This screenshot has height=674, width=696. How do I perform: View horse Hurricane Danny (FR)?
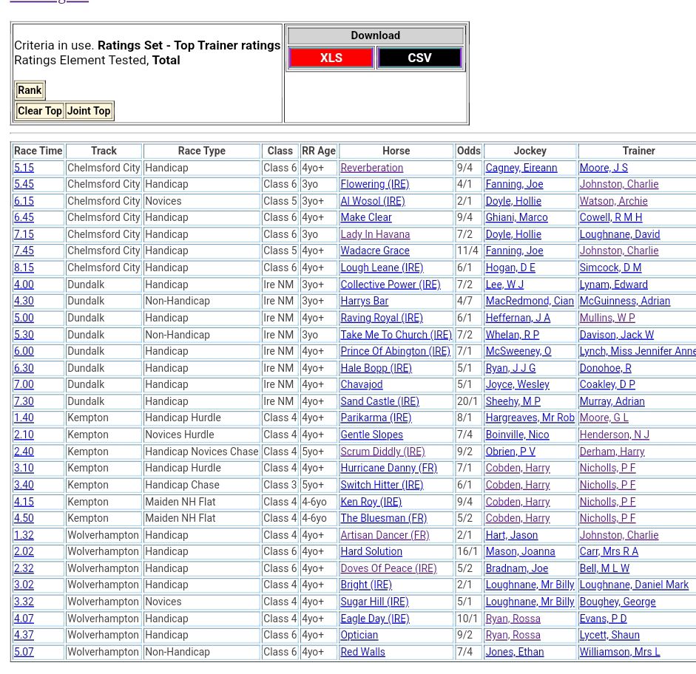click(x=388, y=468)
